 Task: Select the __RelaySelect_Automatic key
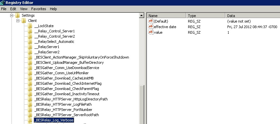click(54, 42)
